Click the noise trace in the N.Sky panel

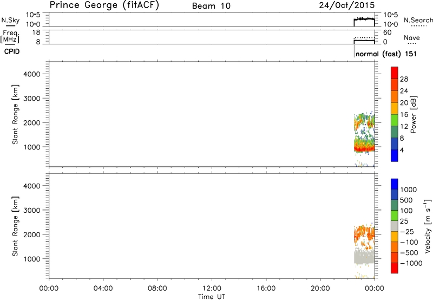pos(364,19)
